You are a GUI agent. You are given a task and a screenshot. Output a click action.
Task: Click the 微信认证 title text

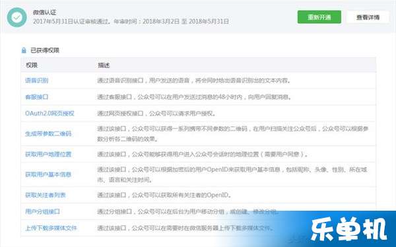[x=44, y=12]
